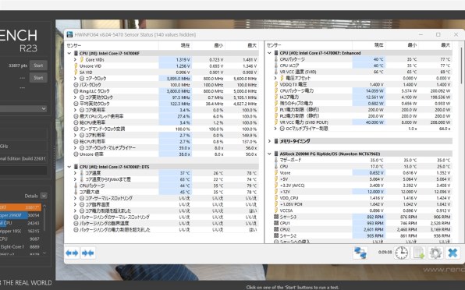Viewport: 465px width, 290px height.
Task: Open the Cinebench left panel combo box
Action: (x=23, y=108)
